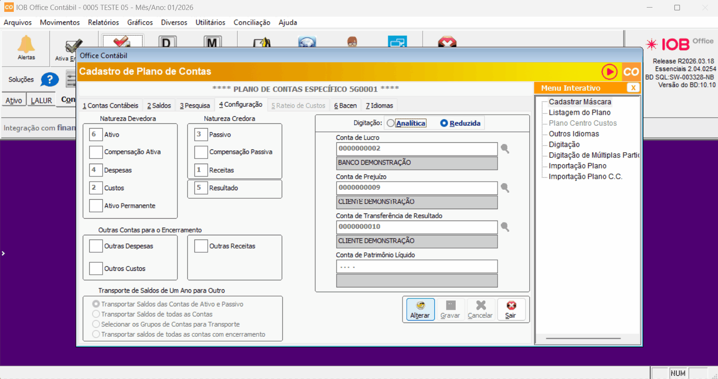Select Listagem do Plano tree item
718x379 pixels.
(x=579, y=112)
